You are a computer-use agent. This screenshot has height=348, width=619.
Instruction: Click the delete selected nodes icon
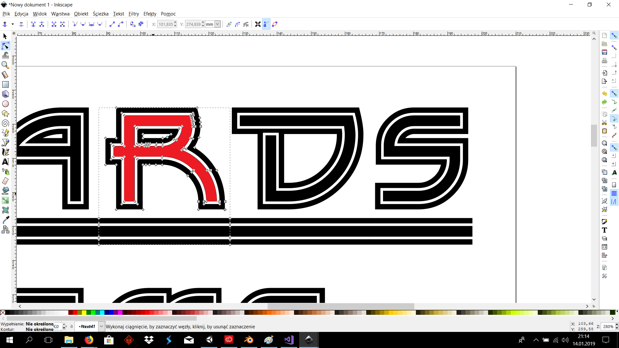point(21,24)
